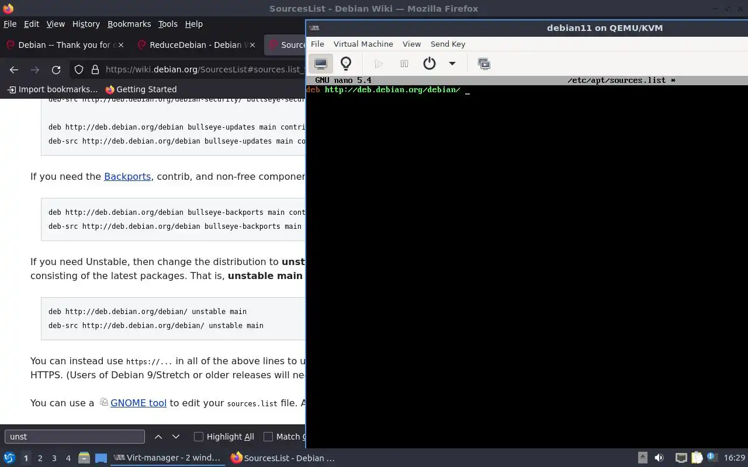The width and height of the screenshot is (748, 467).
Task: Activate SourcesList Firefox taskbar button
Action: click(x=283, y=458)
